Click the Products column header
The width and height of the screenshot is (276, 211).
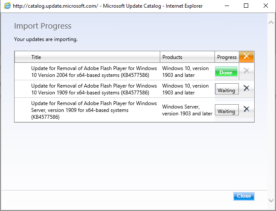pyautogui.click(x=187, y=57)
